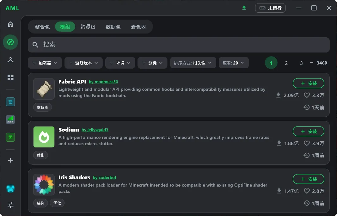Image resolution: width=337 pixels, height=216 pixels.
Task: Select the compass discover icon
Action: 10,42
